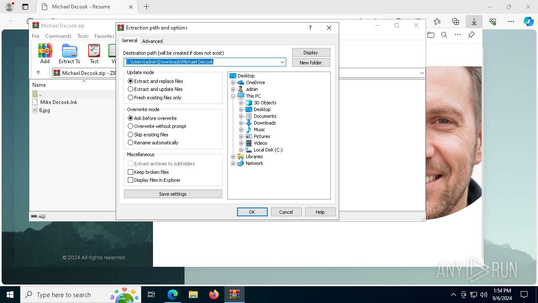Image resolution: width=538 pixels, height=303 pixels.
Task: Select Extract and replace files
Action: (156, 81)
